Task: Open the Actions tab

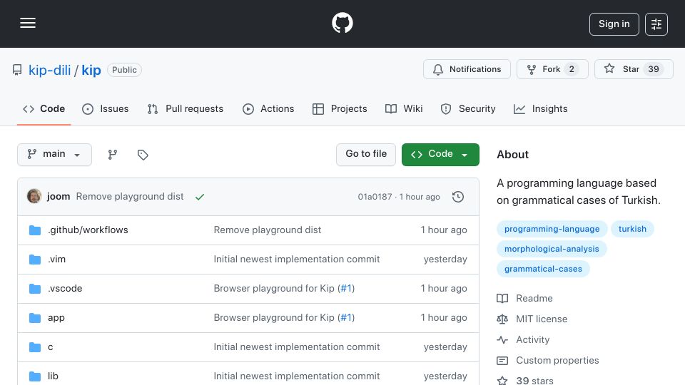Action: [x=268, y=108]
